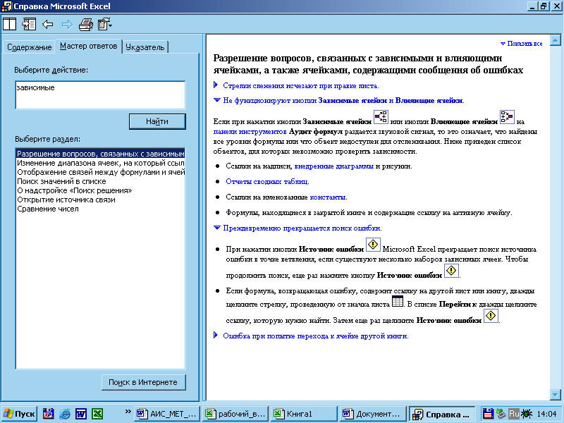564x423 pixels.
Task: Click the safely remove hardware tray icon
Action: click(x=501, y=414)
